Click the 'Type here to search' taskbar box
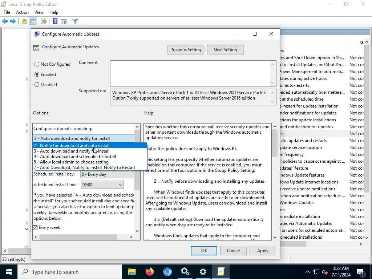The width and height of the screenshot is (372, 279). tap(70, 272)
